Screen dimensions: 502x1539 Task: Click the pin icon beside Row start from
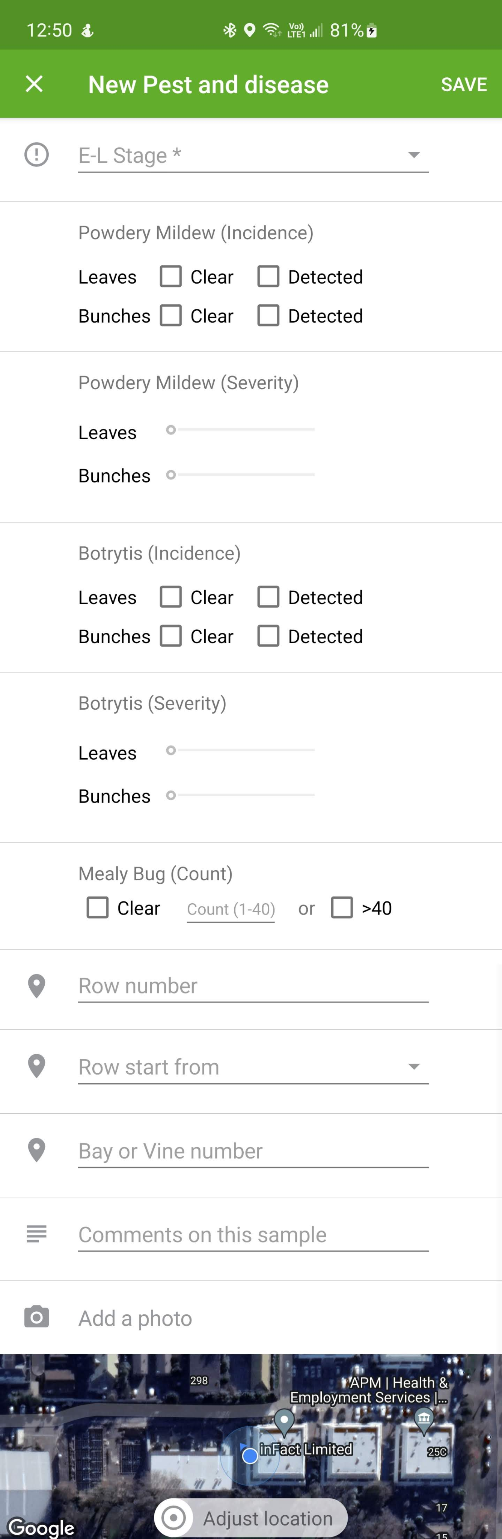(x=36, y=1066)
